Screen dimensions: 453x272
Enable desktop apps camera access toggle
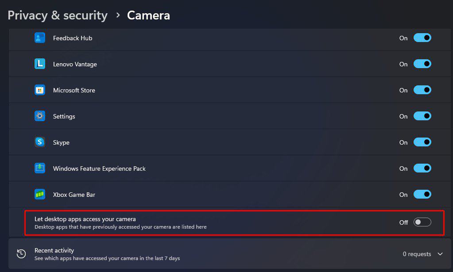click(x=422, y=222)
